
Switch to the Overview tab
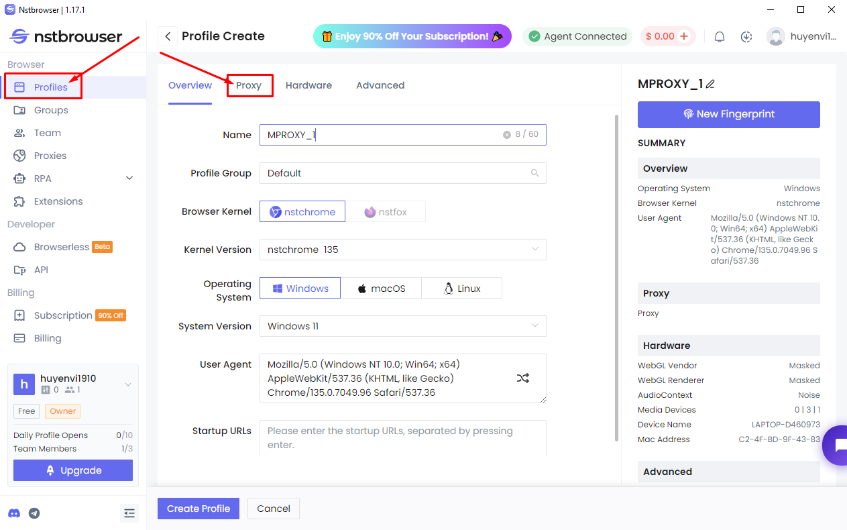tap(190, 85)
